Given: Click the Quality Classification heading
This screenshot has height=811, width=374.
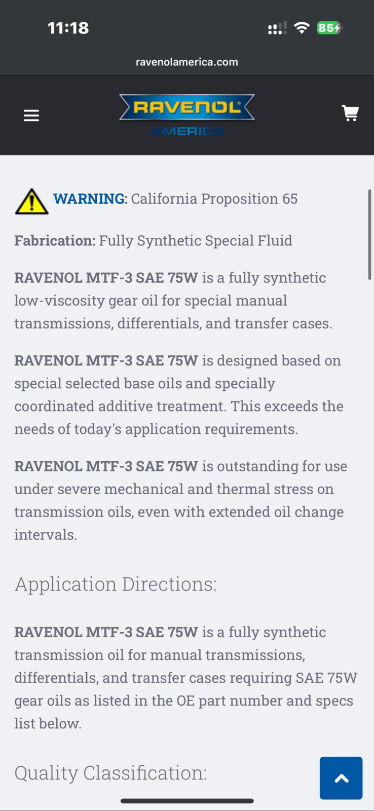Looking at the screenshot, I should [x=110, y=772].
